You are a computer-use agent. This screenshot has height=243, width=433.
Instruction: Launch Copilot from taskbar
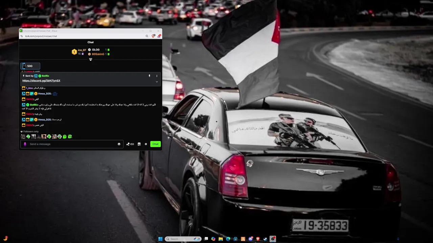point(213,239)
